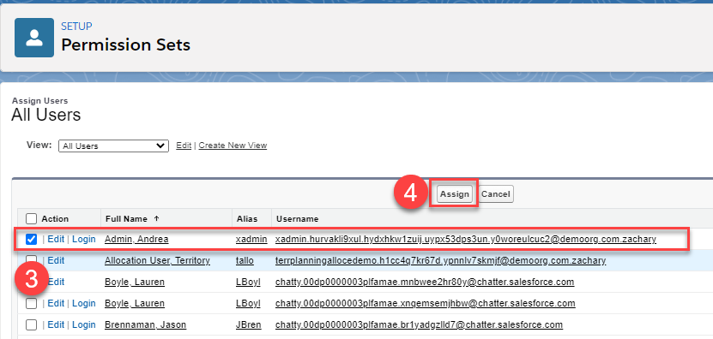Click the username ending br1yadgzlld7@chatter.salesforce.com
This screenshot has width=713, height=339.
420,324
